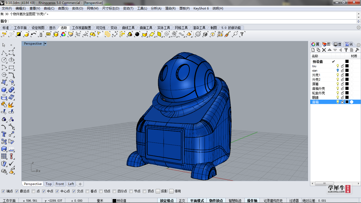Toggle visibility bulb of layer tou

(x=337, y=66)
